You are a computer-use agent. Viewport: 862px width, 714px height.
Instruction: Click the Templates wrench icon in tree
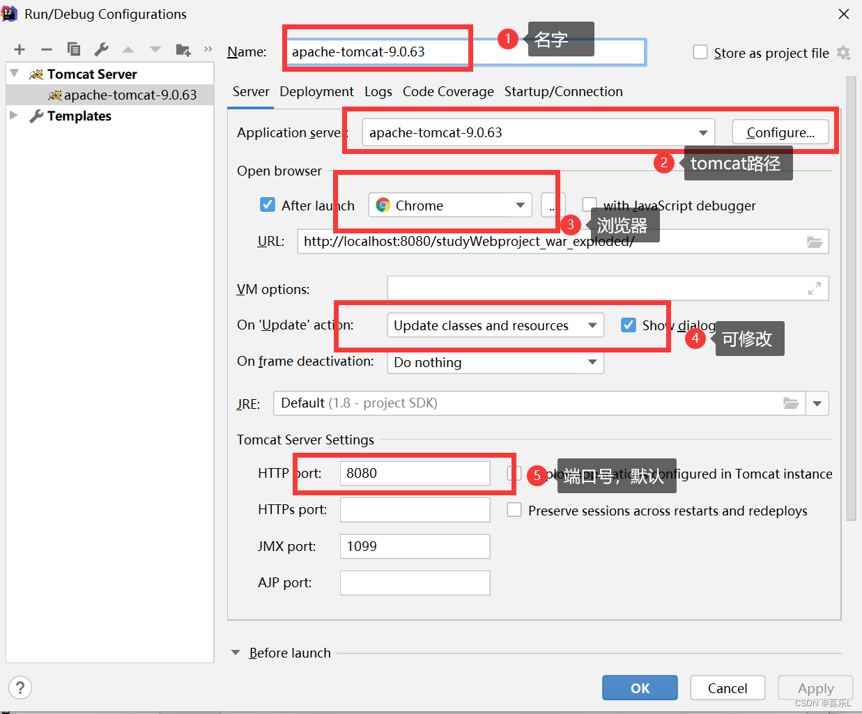[36, 116]
